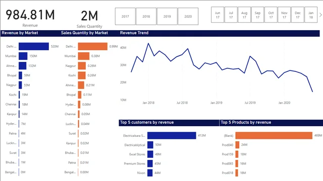Choose the Dec 17 month slicer
The width and height of the screenshot is (323, 181).
(298, 15)
